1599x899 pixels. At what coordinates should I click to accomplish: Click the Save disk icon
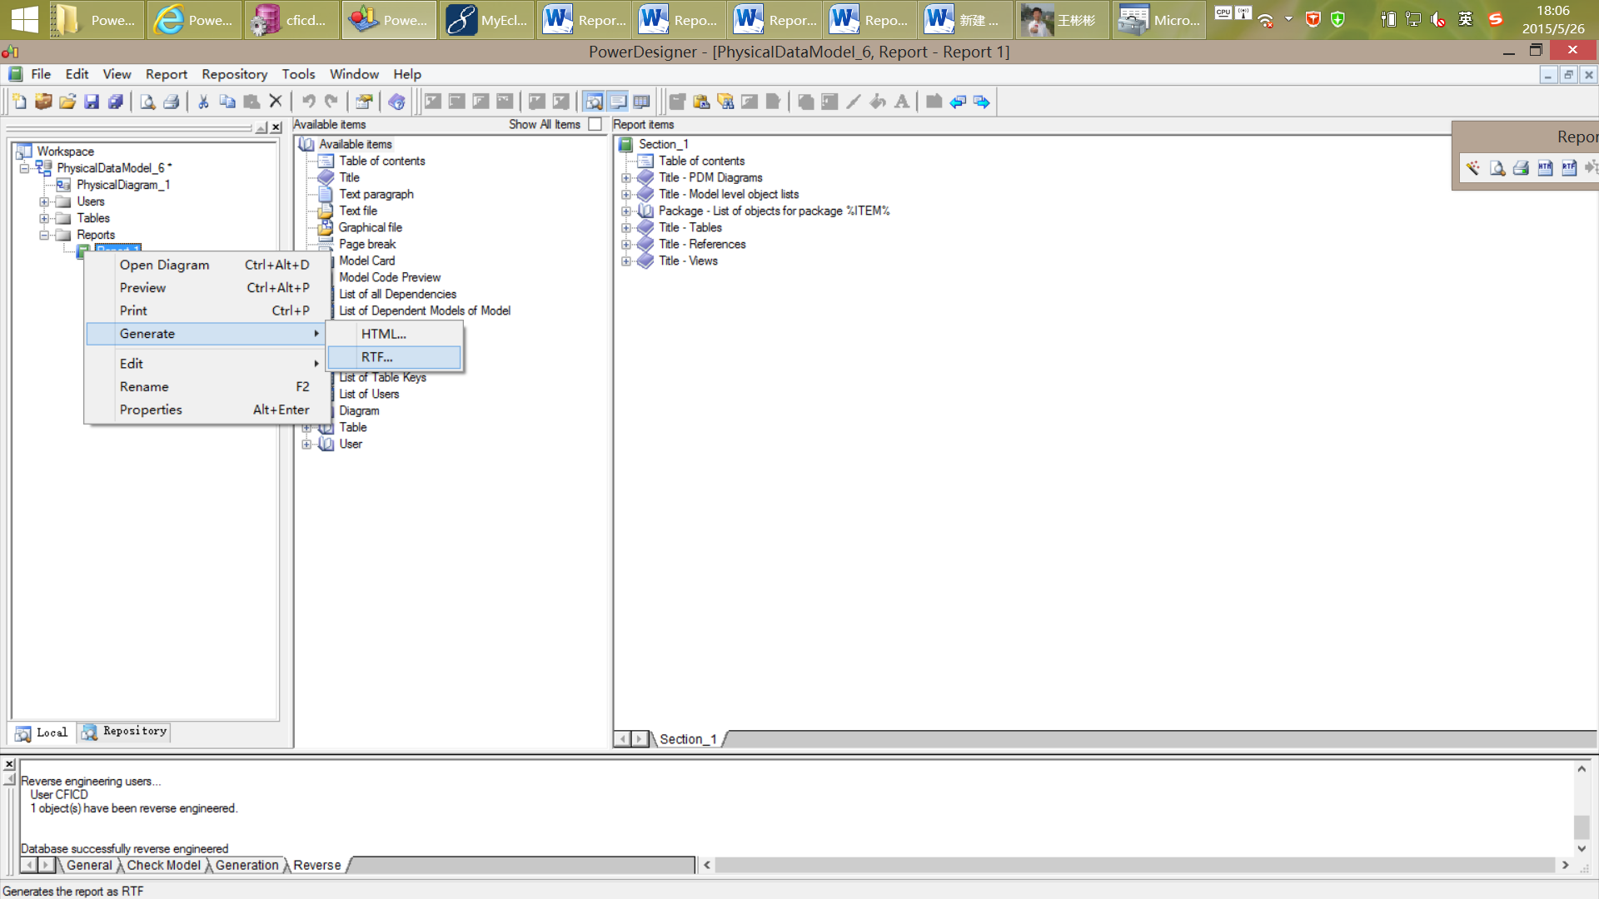tap(92, 102)
